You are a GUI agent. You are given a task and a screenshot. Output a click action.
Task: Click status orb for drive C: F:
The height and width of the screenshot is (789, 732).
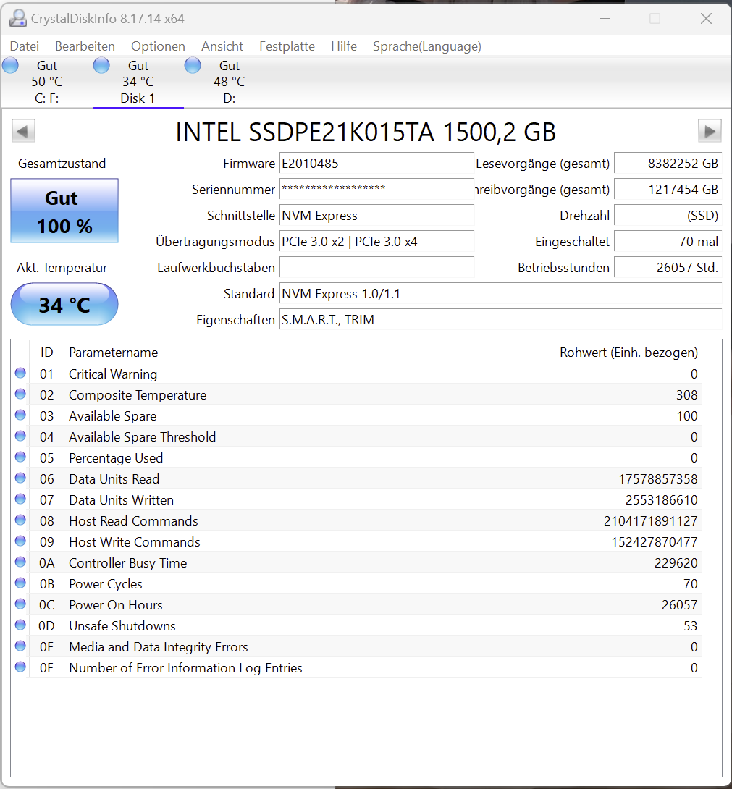point(10,65)
